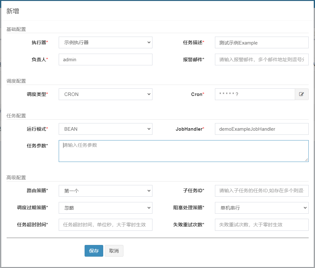Focus the 任务描述 input field
Image resolution: width=315 pixels, height=268 pixels.
261,43
